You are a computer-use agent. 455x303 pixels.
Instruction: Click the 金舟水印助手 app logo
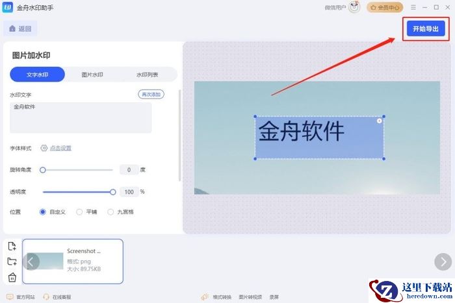[x=7, y=7]
